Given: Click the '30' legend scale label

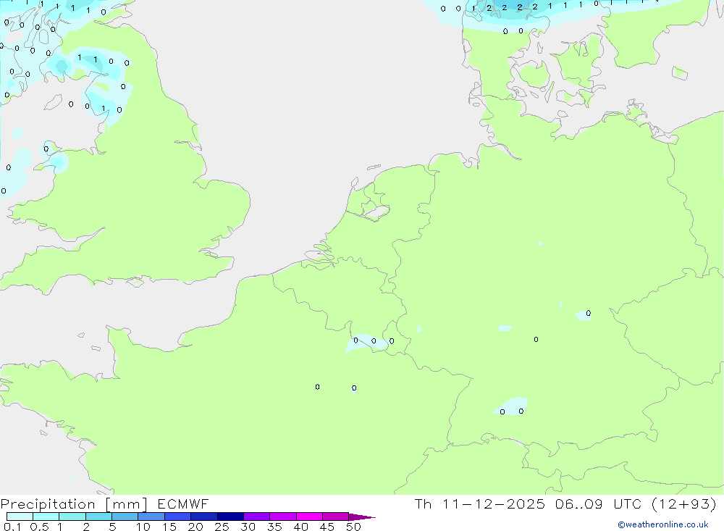Looking at the screenshot, I should tap(248, 527).
